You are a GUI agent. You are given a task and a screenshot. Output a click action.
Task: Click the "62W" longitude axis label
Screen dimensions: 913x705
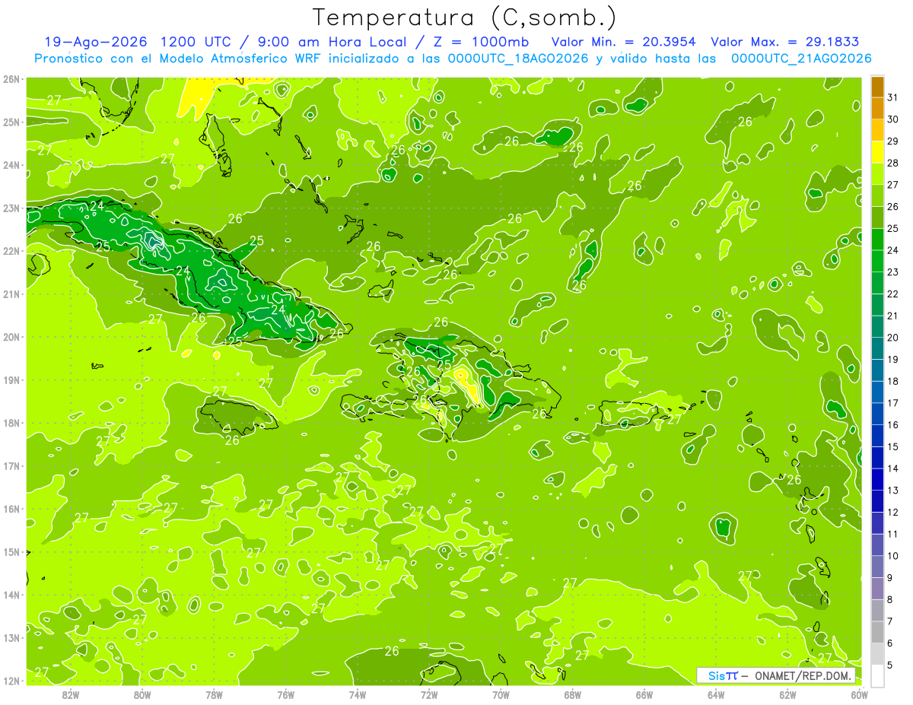pos(787,694)
